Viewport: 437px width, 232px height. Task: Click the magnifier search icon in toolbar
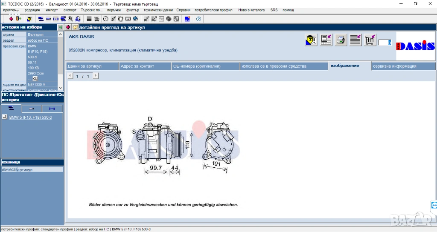pos(70,19)
